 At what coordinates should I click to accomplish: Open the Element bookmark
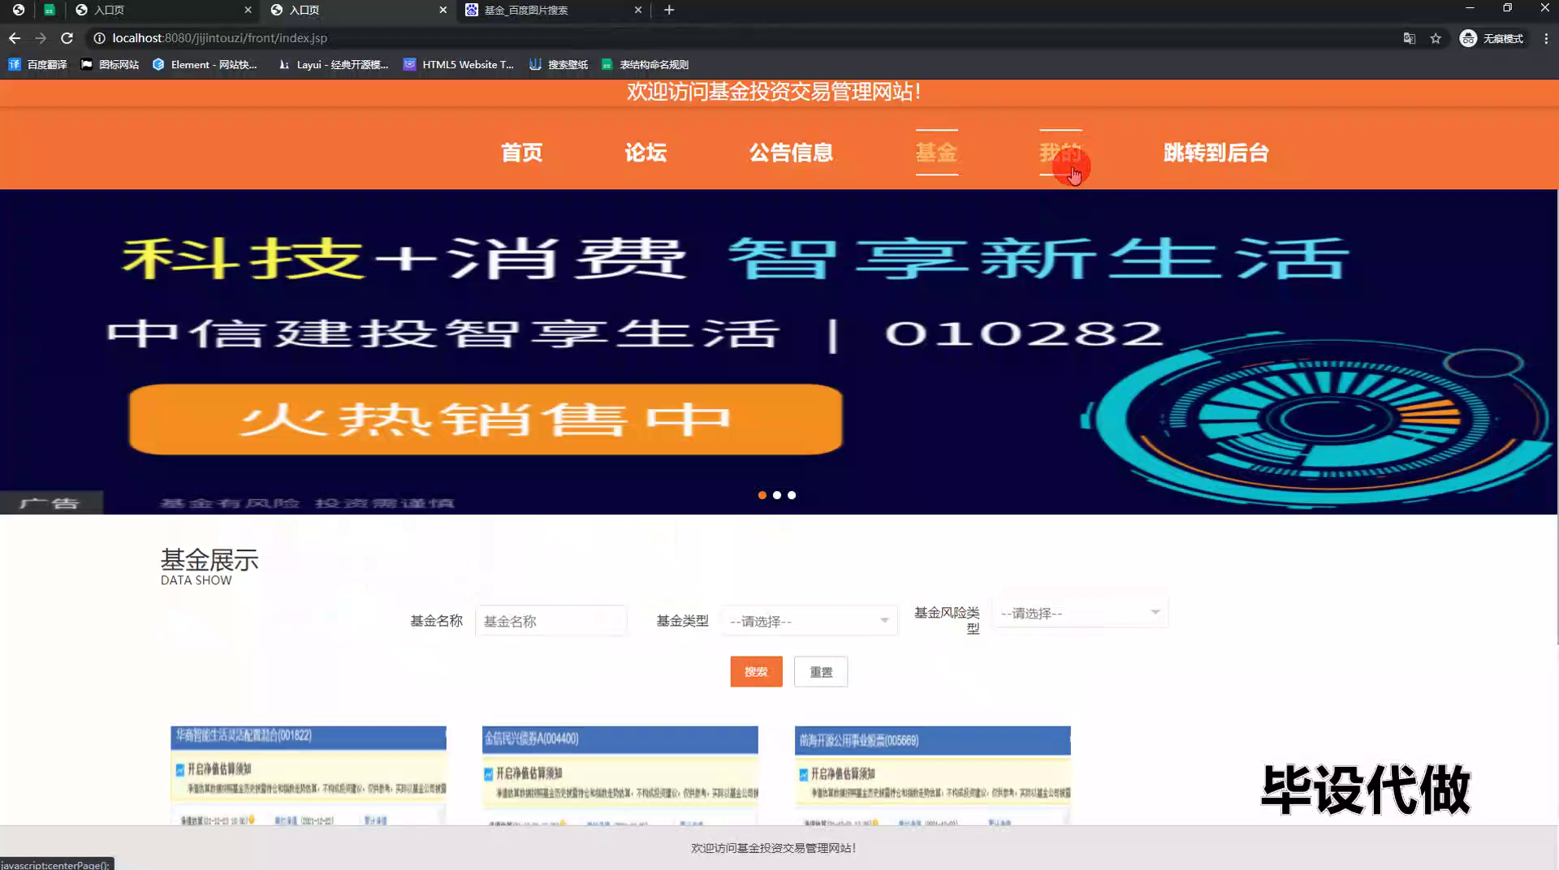point(205,64)
